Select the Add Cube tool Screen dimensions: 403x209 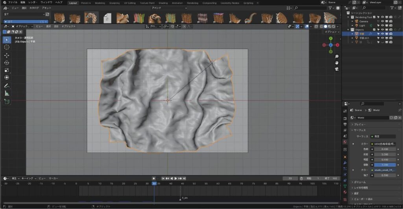coord(7,102)
